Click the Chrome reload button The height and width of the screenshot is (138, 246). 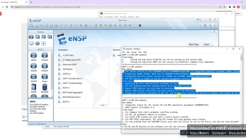(7, 7)
